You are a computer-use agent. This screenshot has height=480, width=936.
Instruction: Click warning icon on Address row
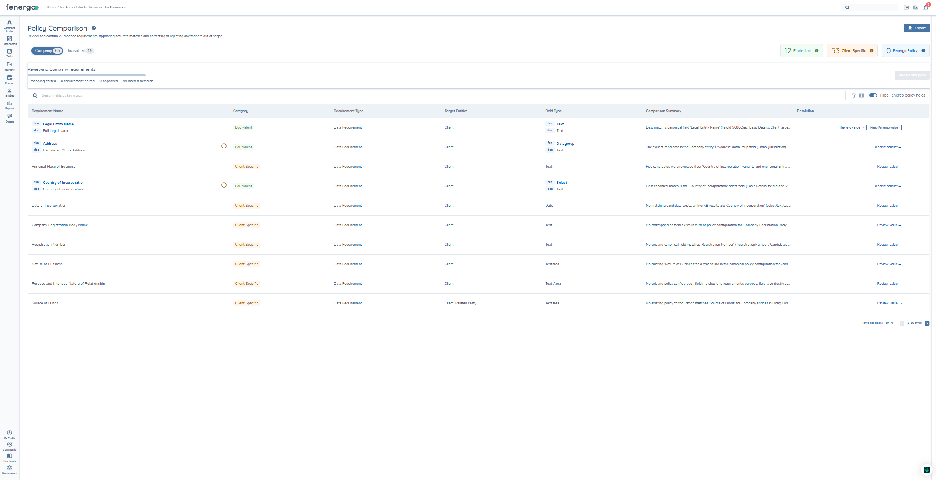pyautogui.click(x=224, y=146)
